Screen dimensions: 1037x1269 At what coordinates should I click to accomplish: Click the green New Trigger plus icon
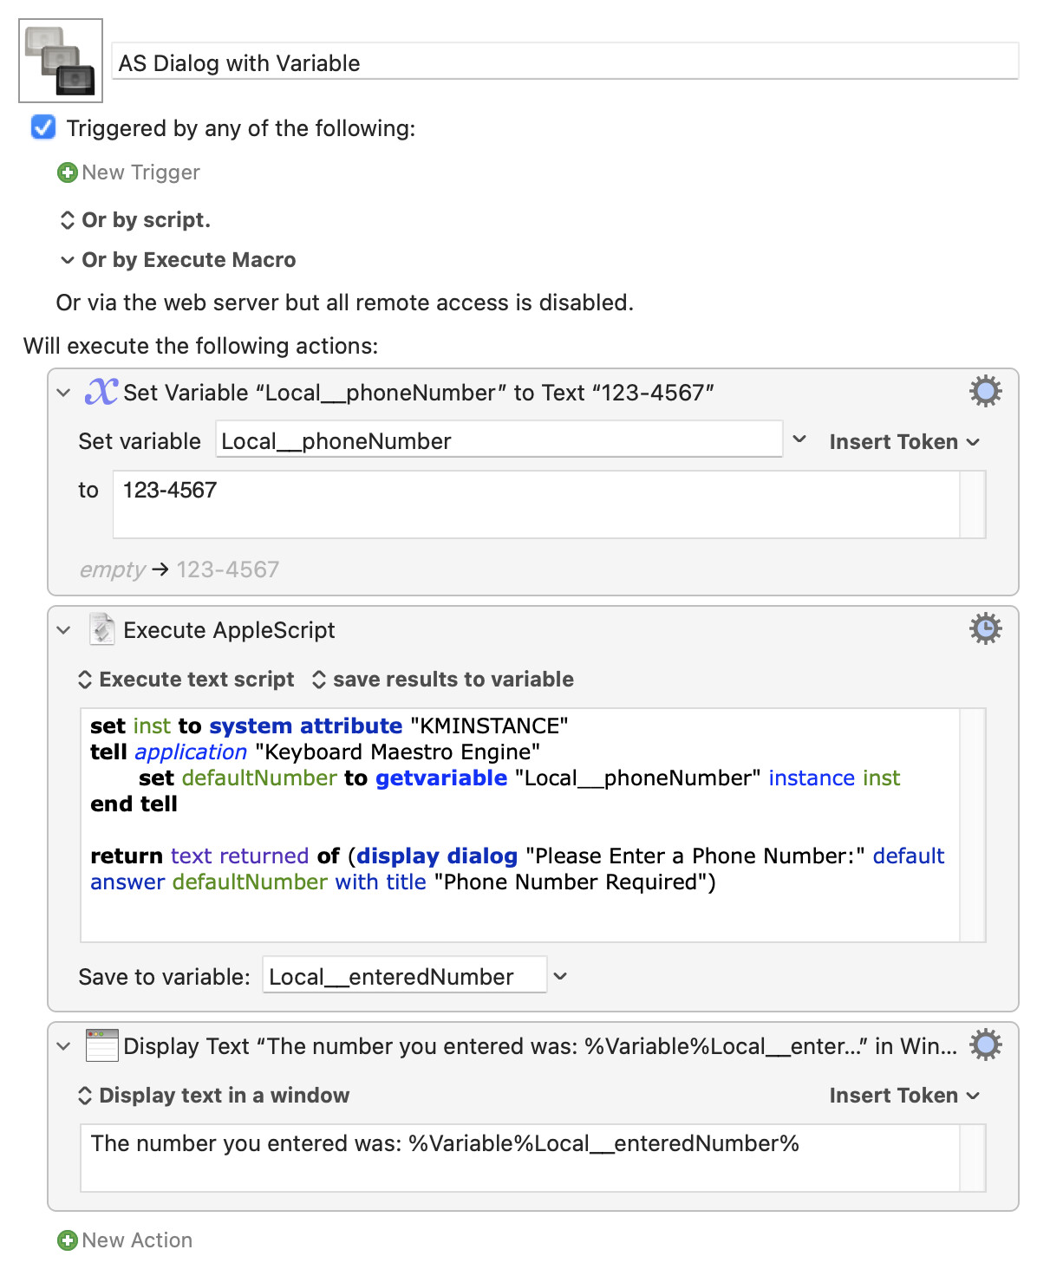[x=67, y=172]
